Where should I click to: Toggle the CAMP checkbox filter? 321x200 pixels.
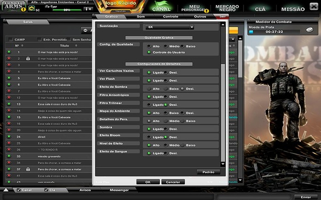tap(10, 39)
